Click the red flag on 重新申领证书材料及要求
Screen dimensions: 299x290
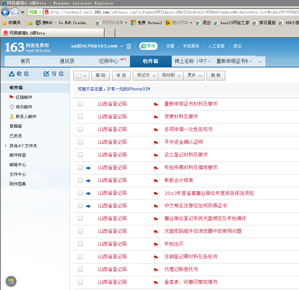coord(156,104)
